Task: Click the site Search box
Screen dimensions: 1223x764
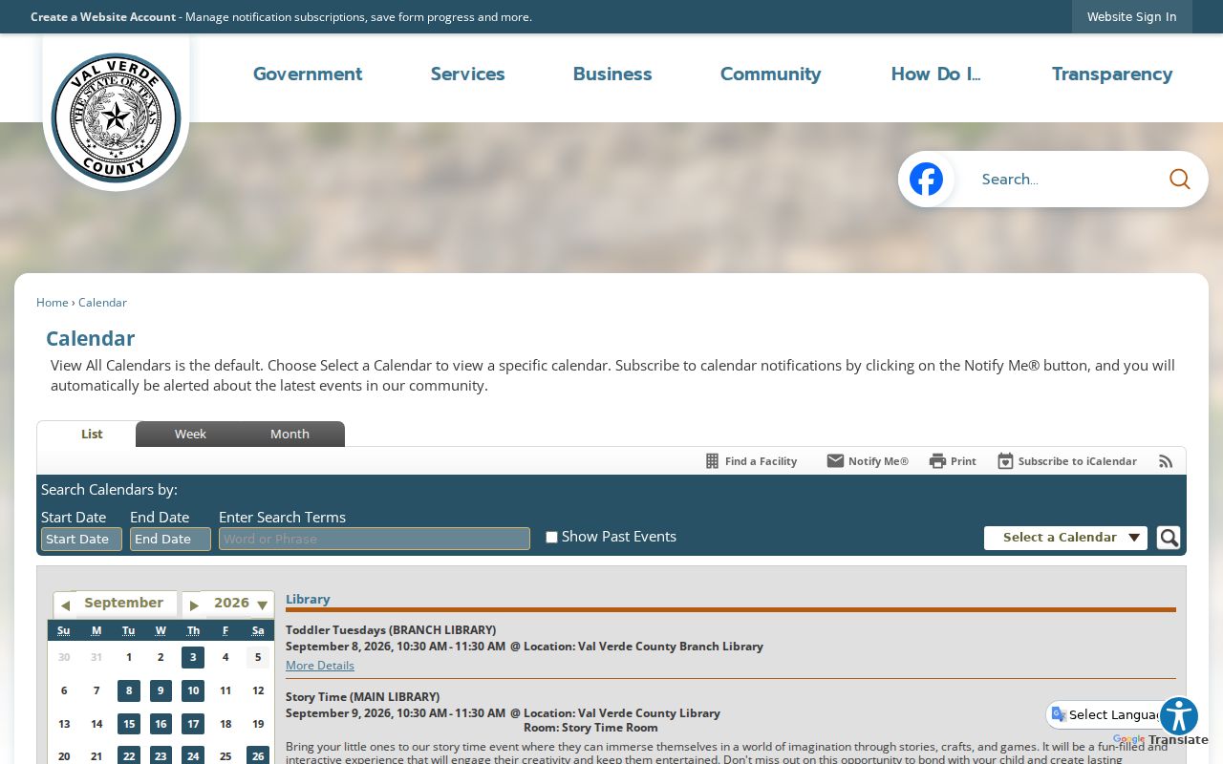Action: click(1064, 179)
